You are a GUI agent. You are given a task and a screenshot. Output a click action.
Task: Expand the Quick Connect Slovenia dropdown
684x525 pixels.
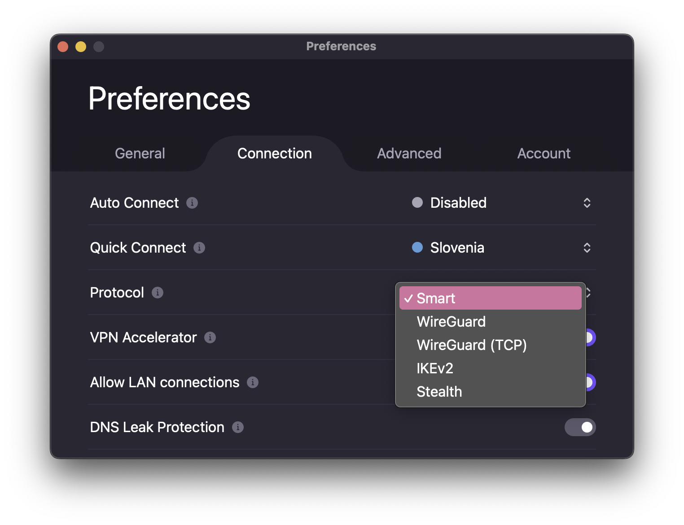click(587, 248)
